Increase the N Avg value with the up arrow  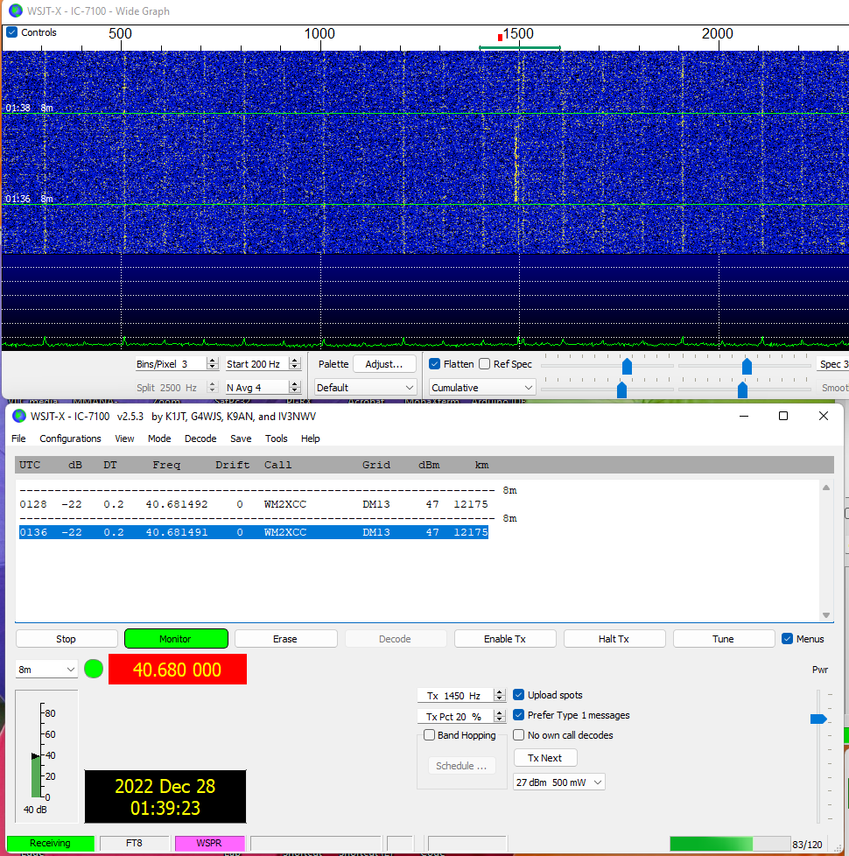pyautogui.click(x=295, y=384)
